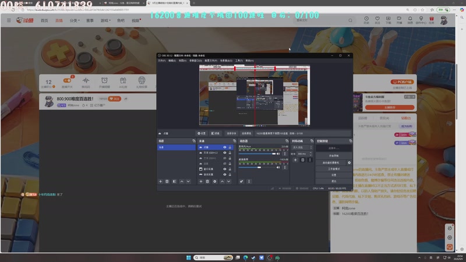Open Douyu notifications bell icon
Viewport: 466px width, 262px height.
click(x=410, y=20)
